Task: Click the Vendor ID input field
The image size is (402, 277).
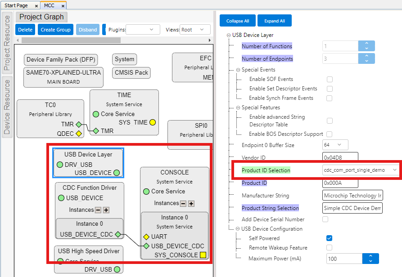Action: pyautogui.click(x=340, y=157)
